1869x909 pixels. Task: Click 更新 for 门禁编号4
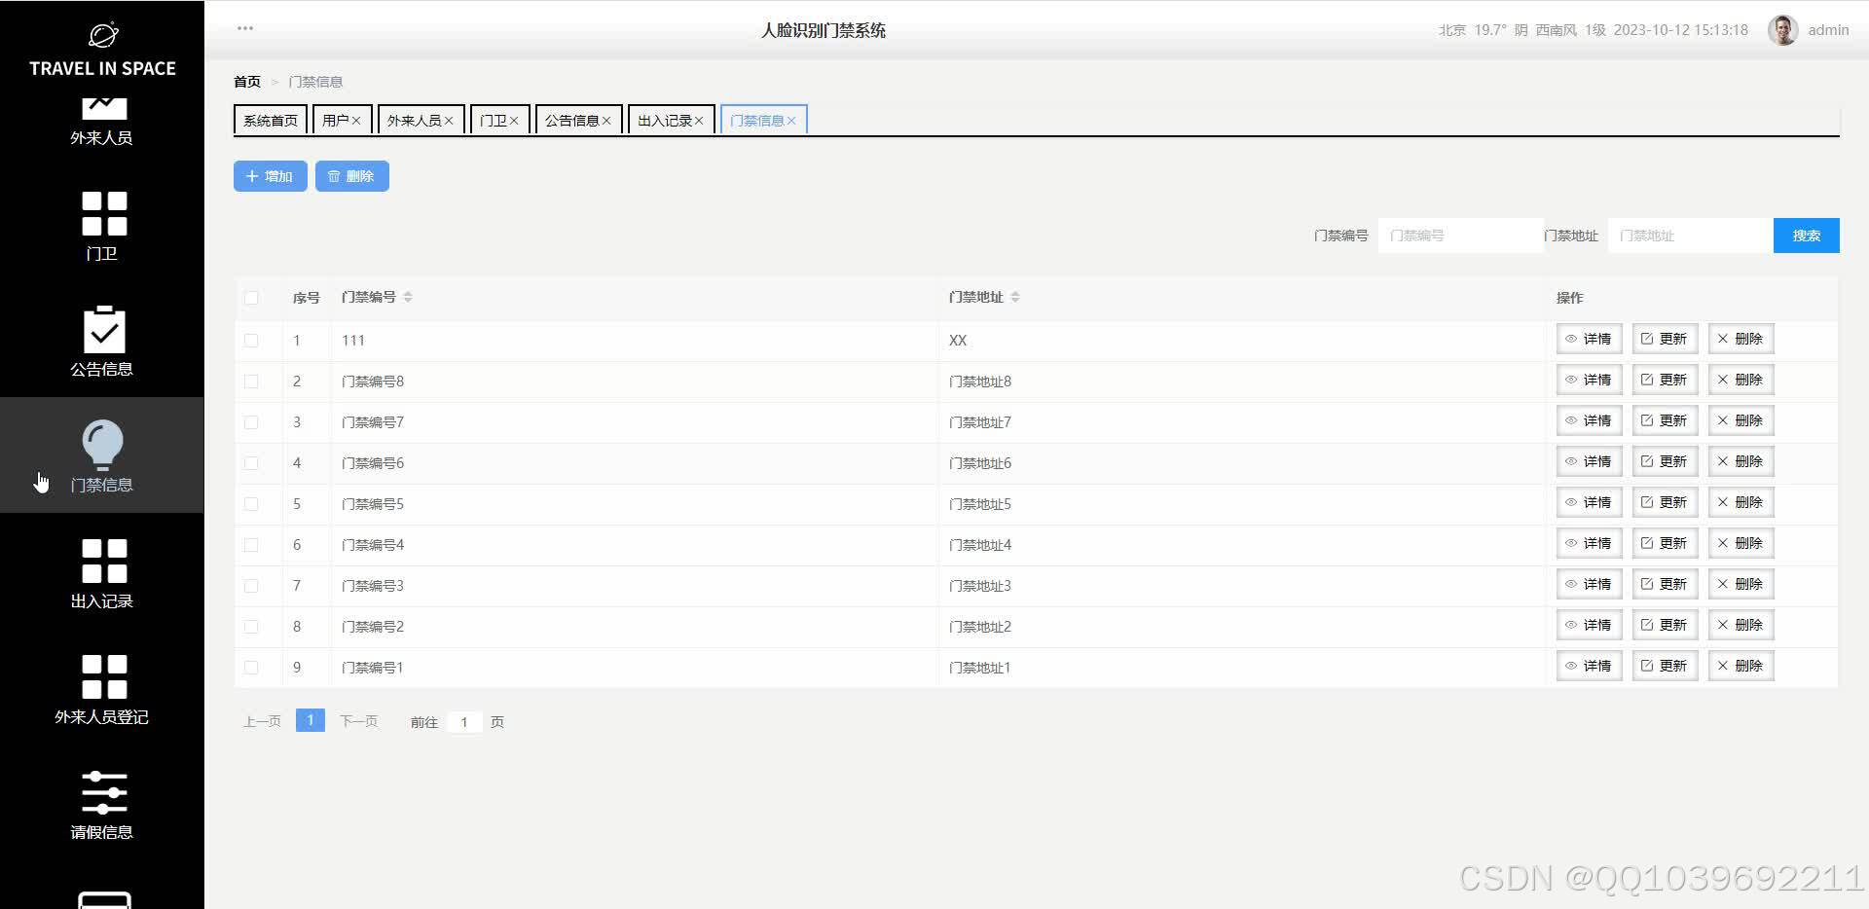click(x=1665, y=543)
